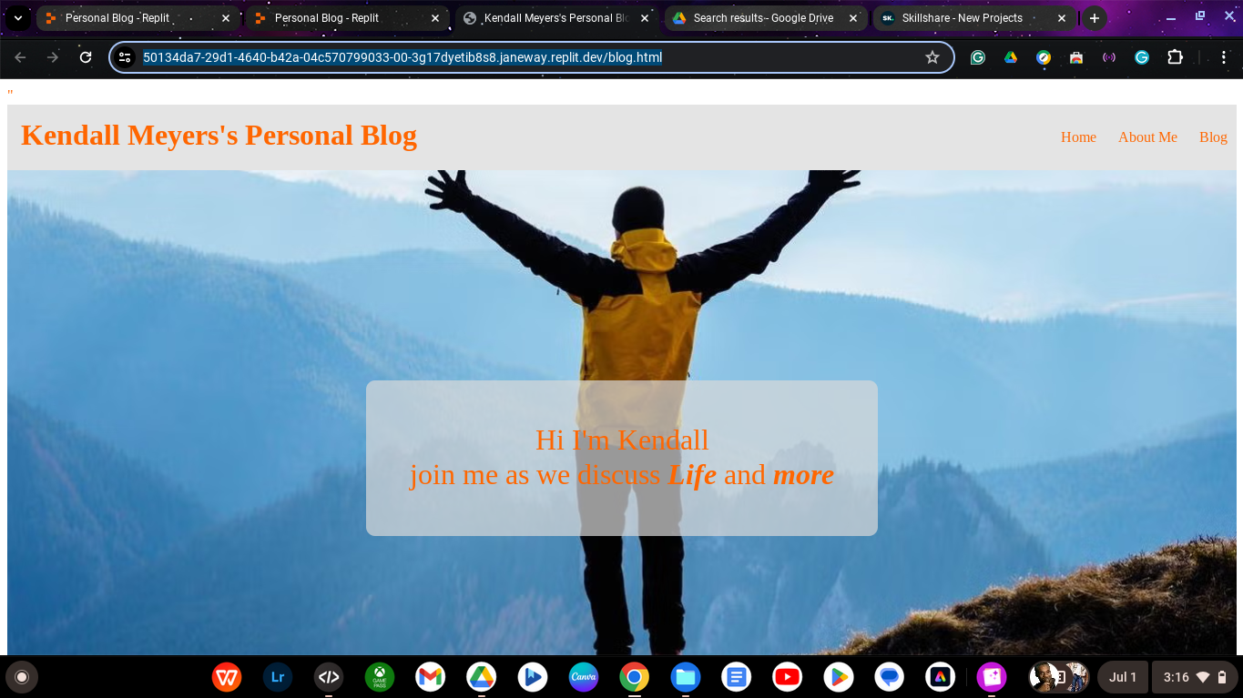Open Google Drive from the shelf
The width and height of the screenshot is (1243, 698).
(x=482, y=677)
